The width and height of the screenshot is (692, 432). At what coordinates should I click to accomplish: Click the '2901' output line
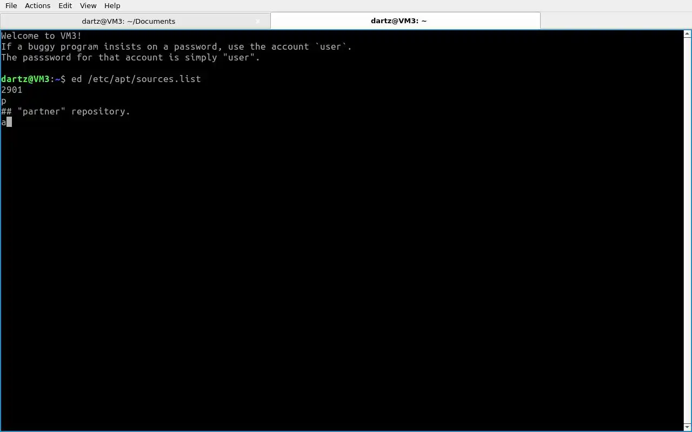point(12,90)
